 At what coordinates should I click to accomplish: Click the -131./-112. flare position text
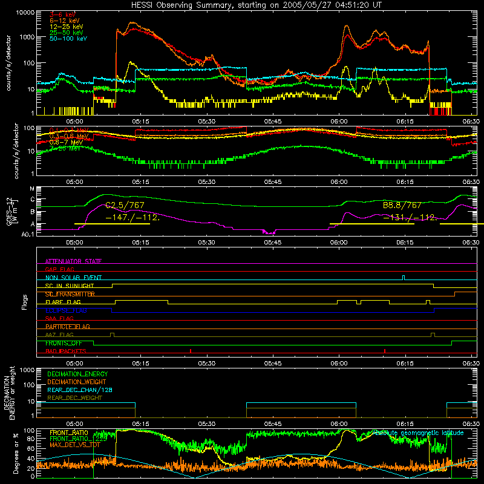coord(410,218)
